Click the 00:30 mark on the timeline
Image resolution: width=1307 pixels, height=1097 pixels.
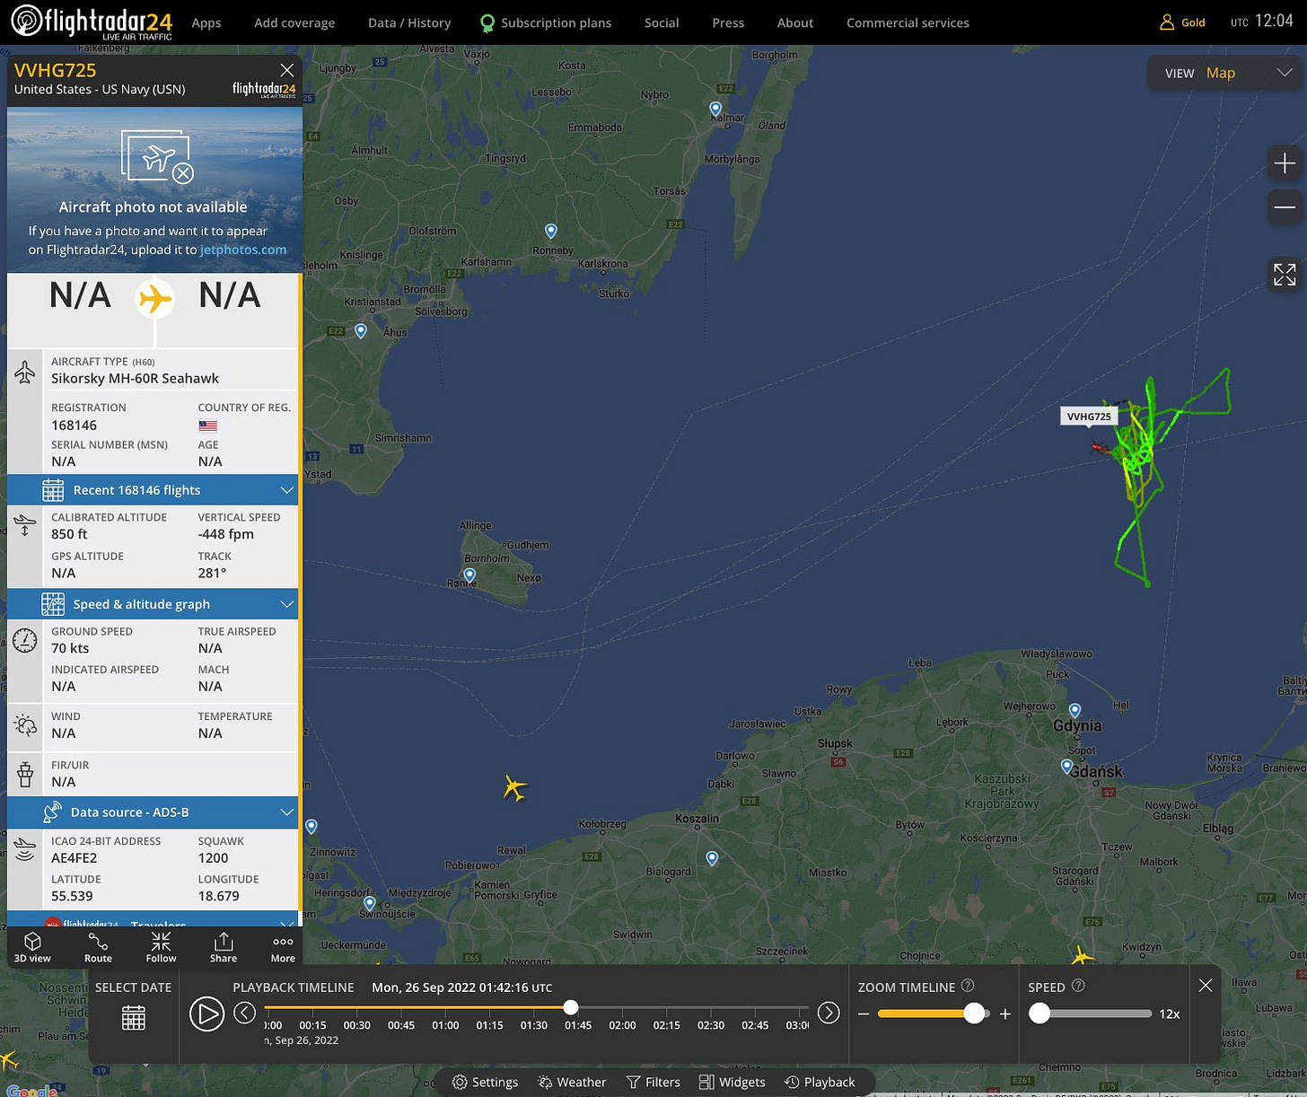tap(356, 1025)
